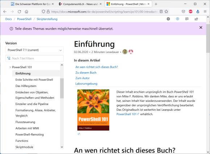This screenshot has width=210, height=154.
Task: Click the browser address bar URL
Action: 104,12
